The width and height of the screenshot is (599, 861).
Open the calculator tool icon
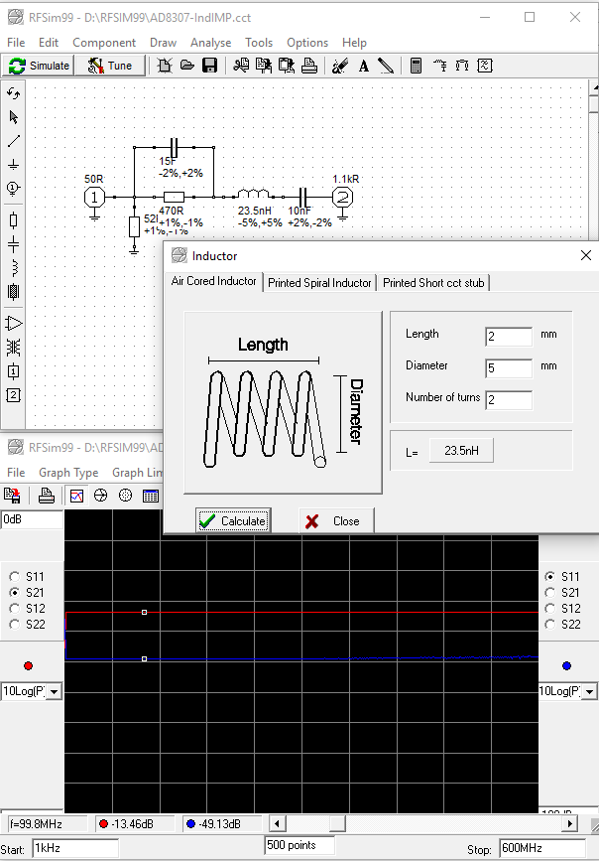click(x=416, y=66)
